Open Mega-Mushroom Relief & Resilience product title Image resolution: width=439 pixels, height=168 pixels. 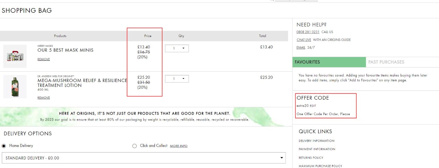[x=82, y=83]
